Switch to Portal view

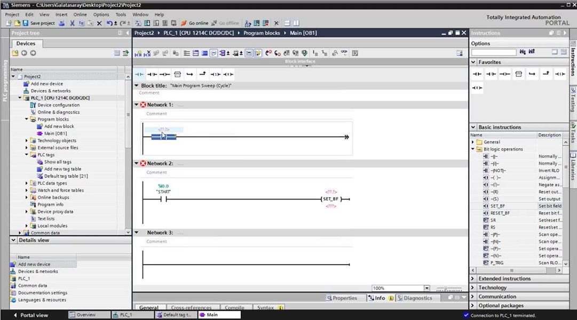pyautogui.click(x=30, y=315)
